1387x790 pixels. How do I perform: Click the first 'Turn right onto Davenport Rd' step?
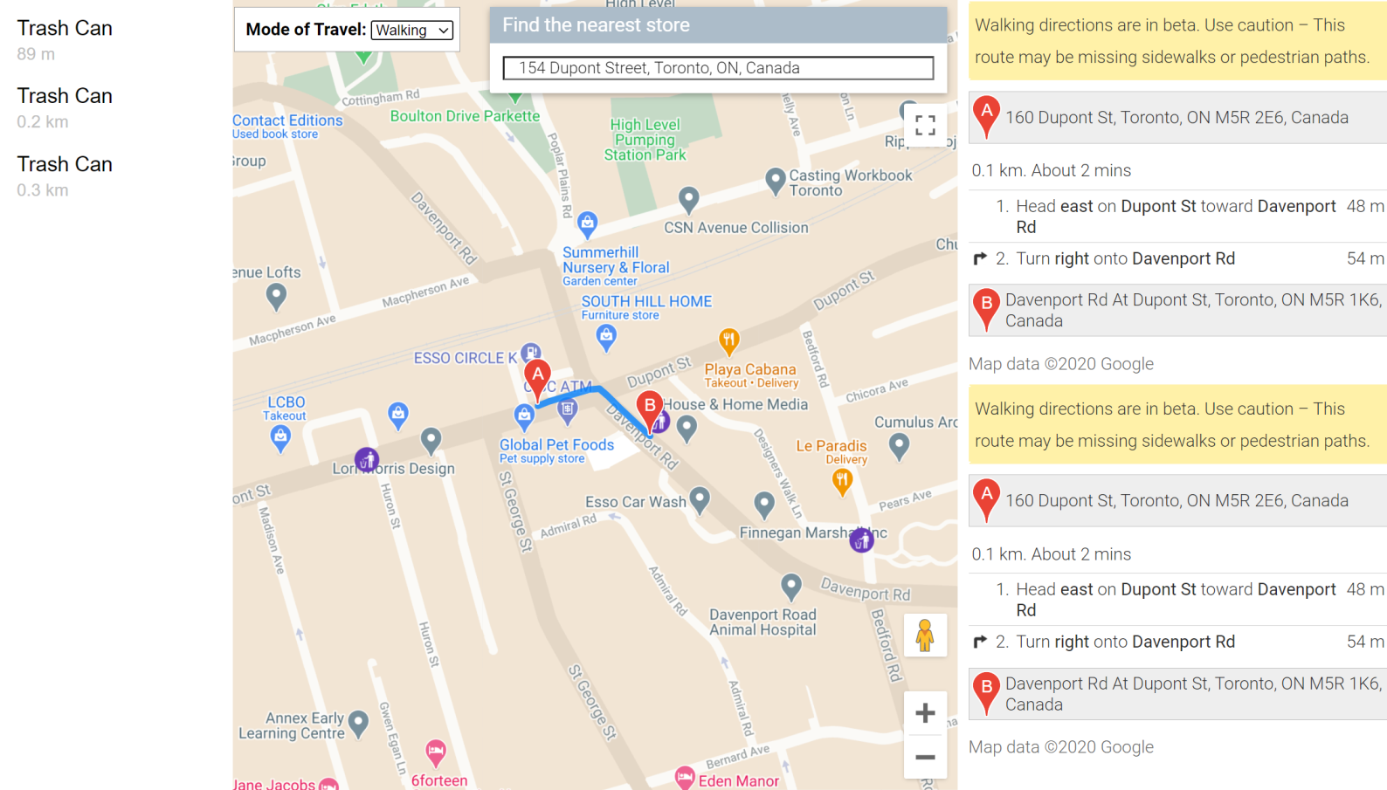pos(1178,259)
